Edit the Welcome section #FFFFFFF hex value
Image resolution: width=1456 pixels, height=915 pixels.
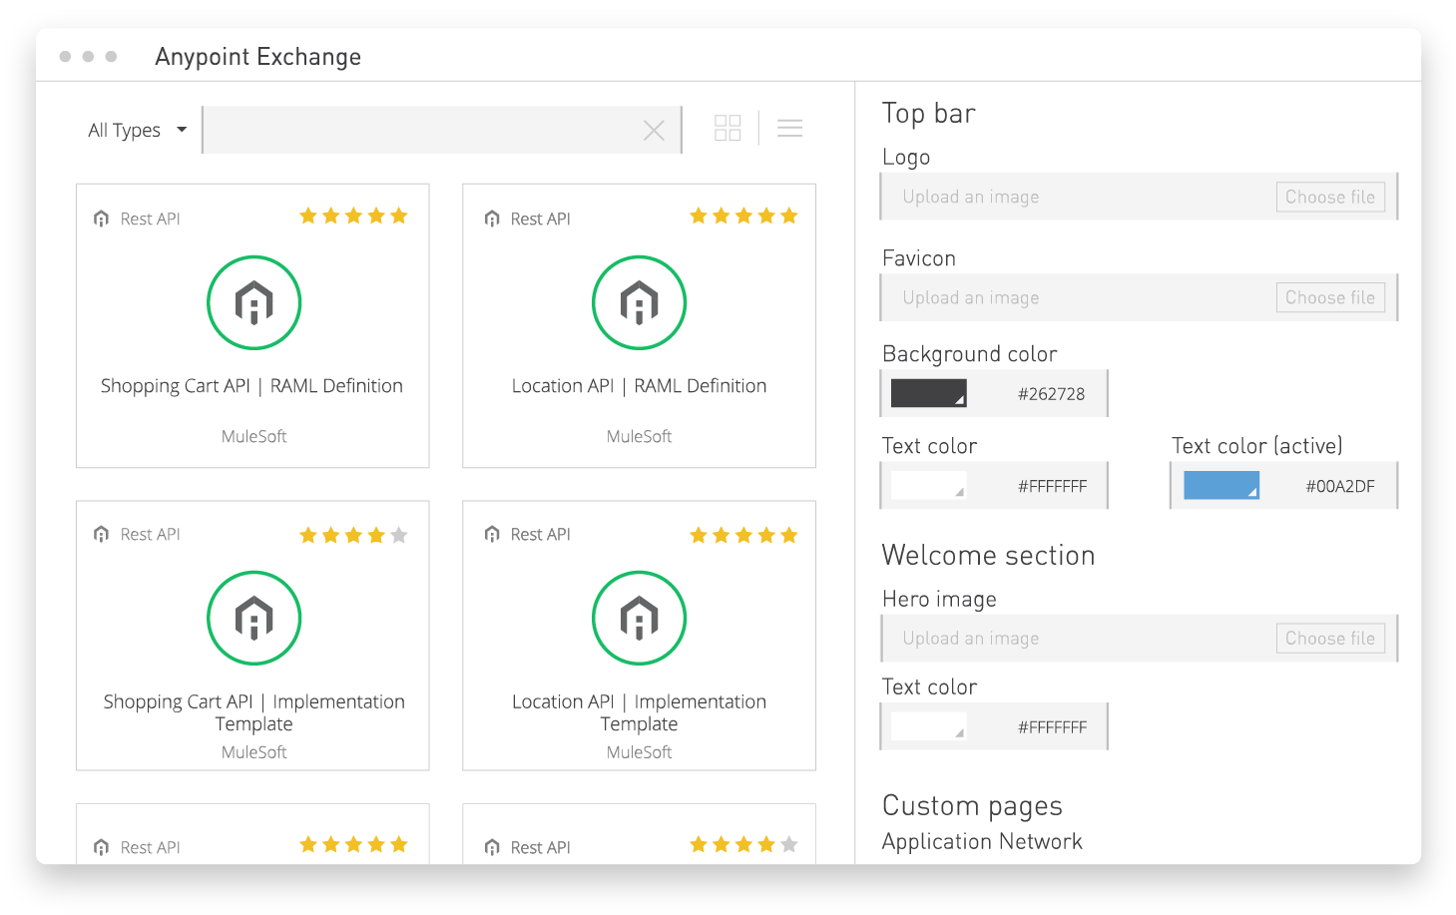coord(1052,727)
